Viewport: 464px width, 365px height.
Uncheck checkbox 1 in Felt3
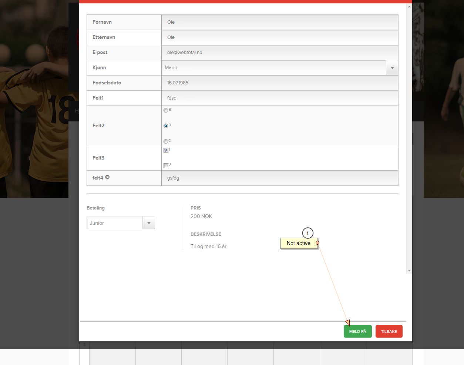166,150
